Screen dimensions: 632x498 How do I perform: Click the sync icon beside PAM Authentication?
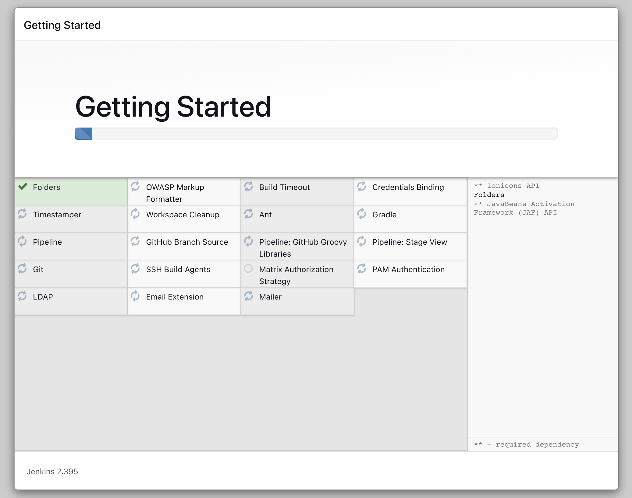coord(361,268)
